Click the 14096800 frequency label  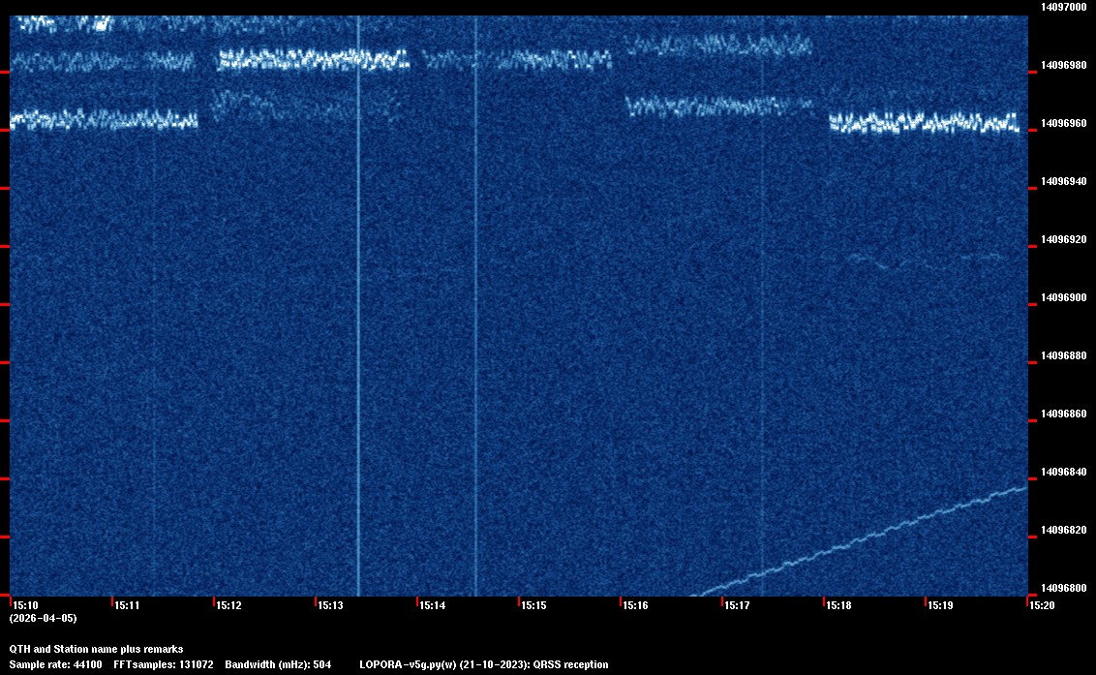pos(1063,588)
